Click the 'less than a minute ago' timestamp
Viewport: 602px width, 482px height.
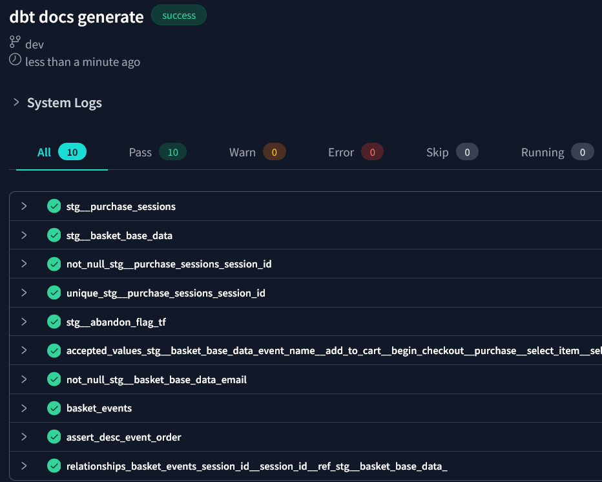83,62
